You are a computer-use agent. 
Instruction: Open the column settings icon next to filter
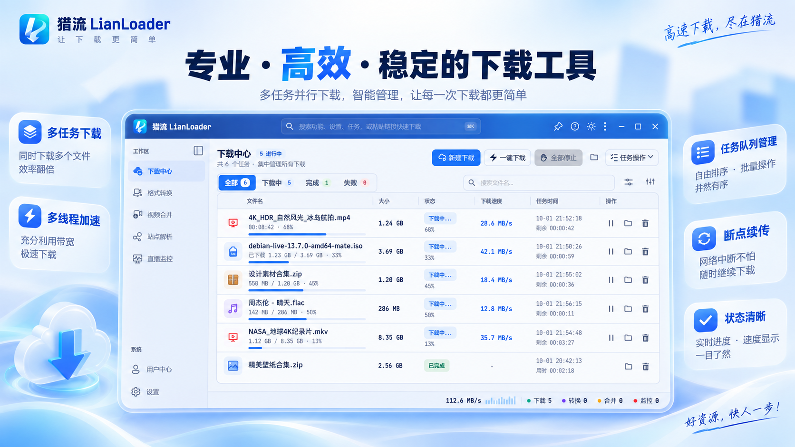[x=650, y=182]
